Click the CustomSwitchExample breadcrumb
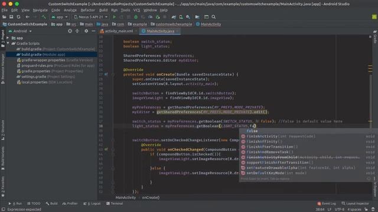Screen dimensions: 378x212 click(25, 24)
